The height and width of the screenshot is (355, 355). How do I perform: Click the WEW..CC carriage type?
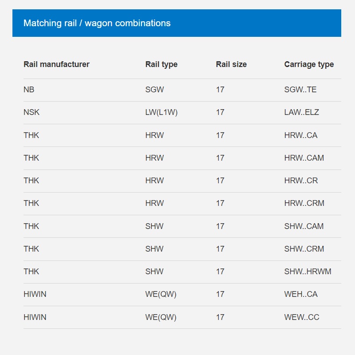[302, 317]
